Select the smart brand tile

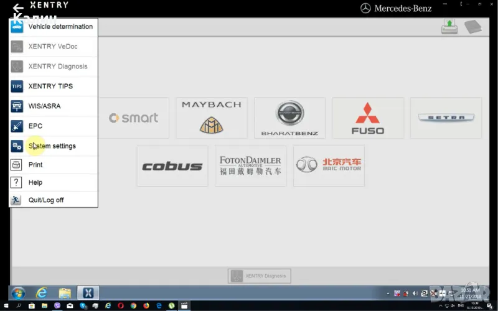click(133, 118)
